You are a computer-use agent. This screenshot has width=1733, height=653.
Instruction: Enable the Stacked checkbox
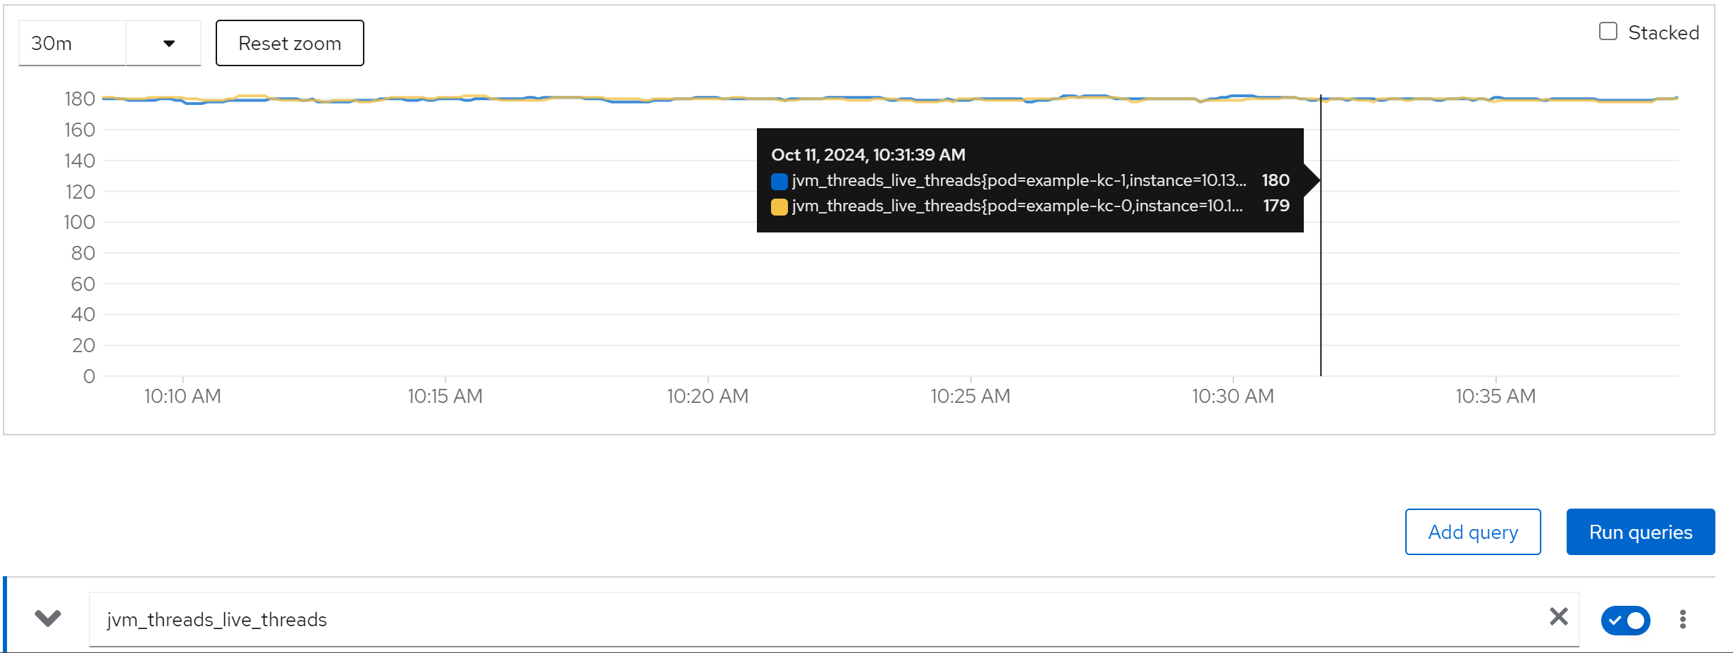(1608, 32)
